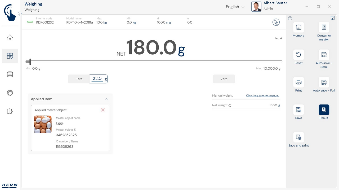The image size is (339, 190).
Task: Click the weight range slider bar
Action: 154,62
